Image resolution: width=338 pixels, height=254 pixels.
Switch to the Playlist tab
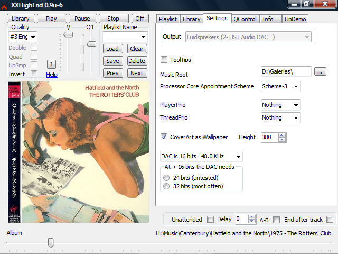click(x=168, y=19)
